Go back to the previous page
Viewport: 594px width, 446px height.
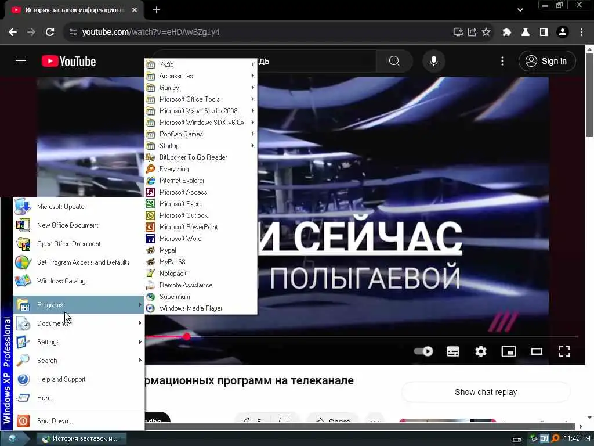[x=13, y=33]
